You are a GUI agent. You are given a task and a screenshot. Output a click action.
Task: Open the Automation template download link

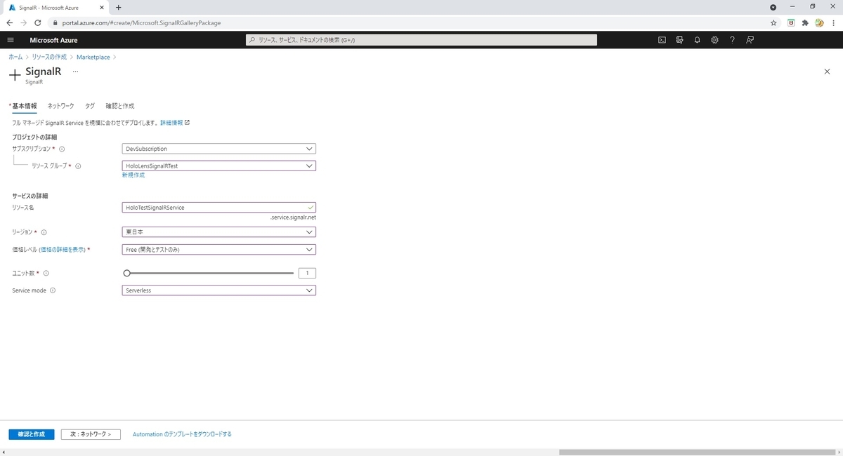pyautogui.click(x=182, y=434)
